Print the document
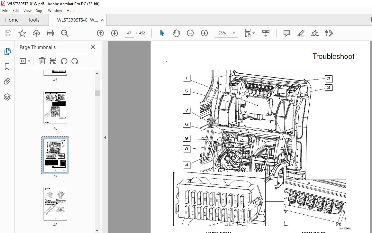This screenshot has height=233, width=372. click(50, 33)
